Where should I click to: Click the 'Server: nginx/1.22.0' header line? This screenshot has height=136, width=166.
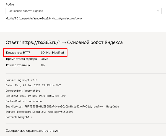point(21,80)
